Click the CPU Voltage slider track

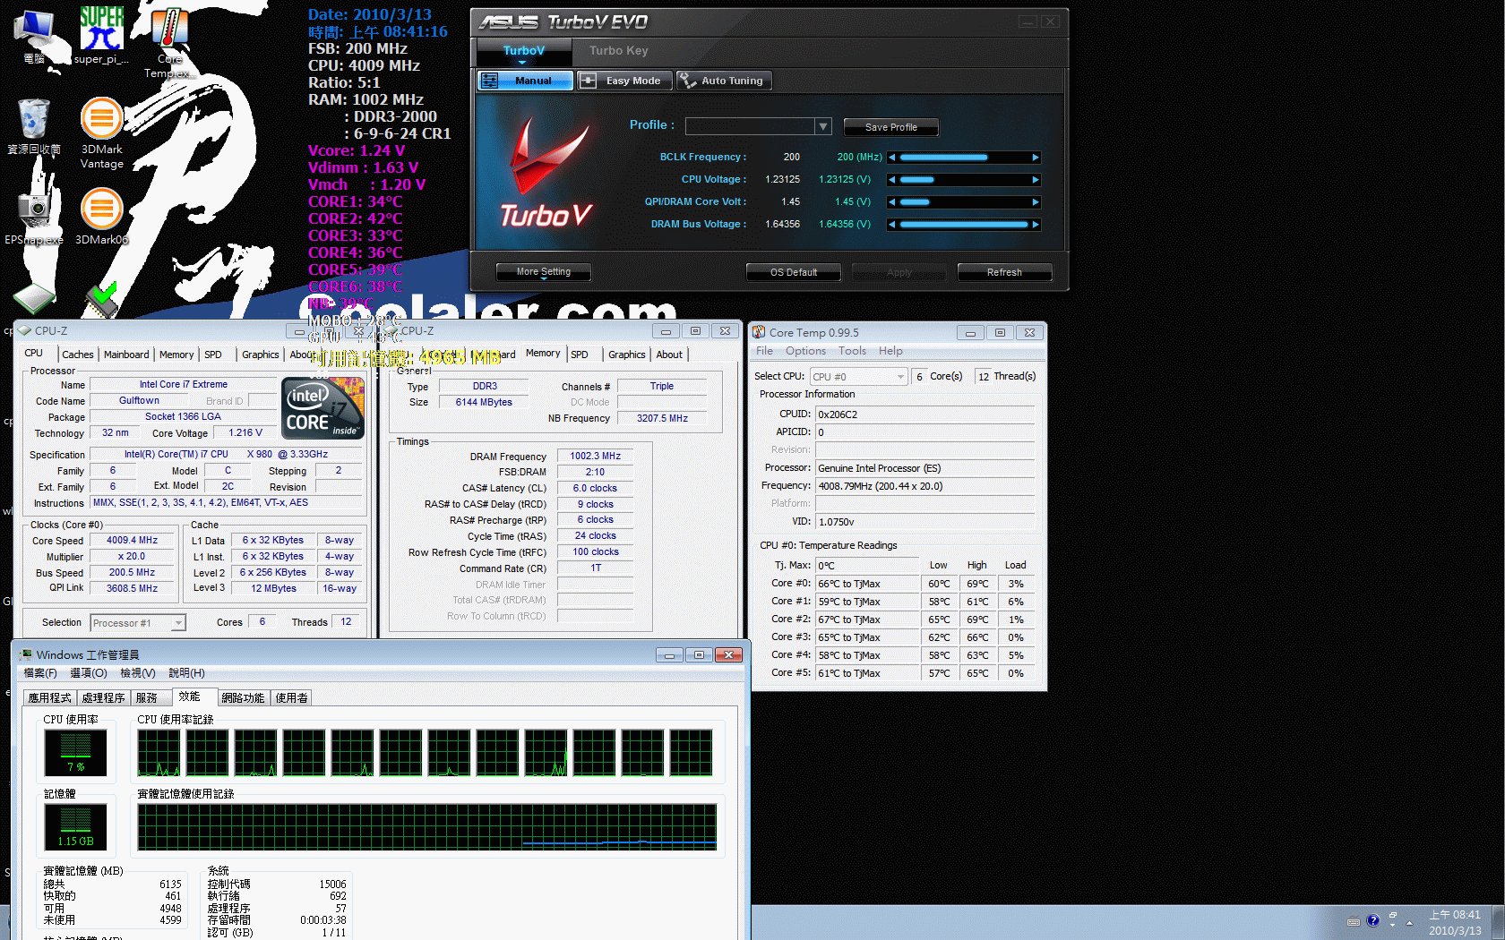(x=964, y=180)
